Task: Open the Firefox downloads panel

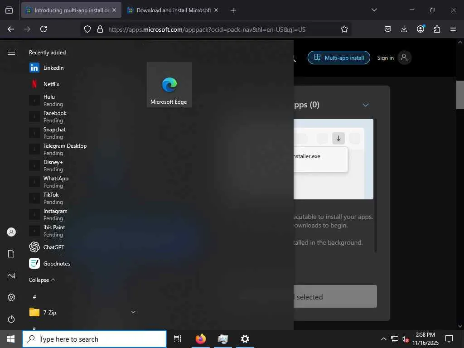Action: pos(404,29)
